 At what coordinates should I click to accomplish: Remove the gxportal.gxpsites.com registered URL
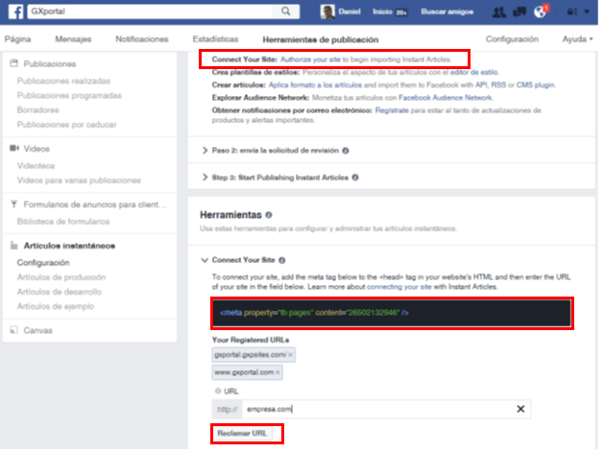point(291,354)
